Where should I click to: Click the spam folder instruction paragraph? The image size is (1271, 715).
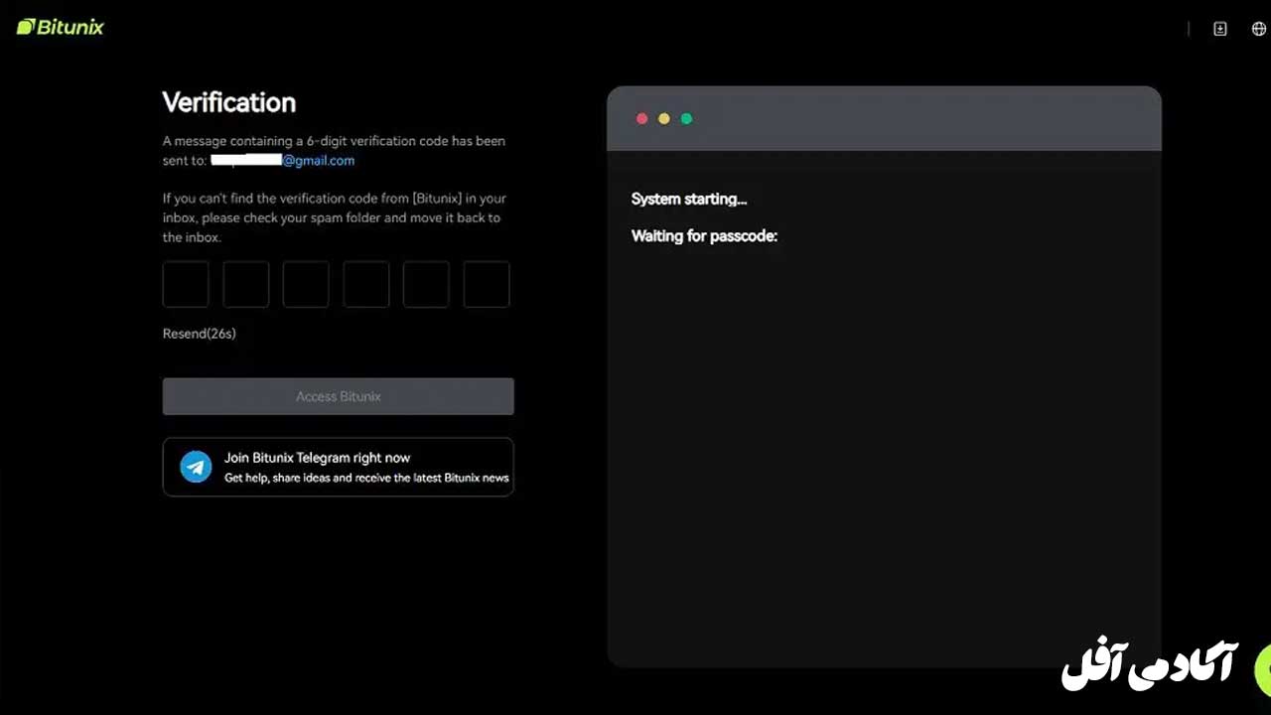[x=335, y=217]
